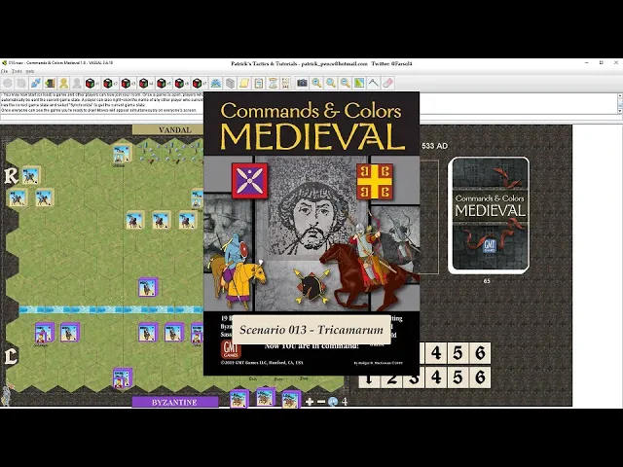
Task: Click the Commands & Colors Medieval splash cover
Action: tap(311, 233)
